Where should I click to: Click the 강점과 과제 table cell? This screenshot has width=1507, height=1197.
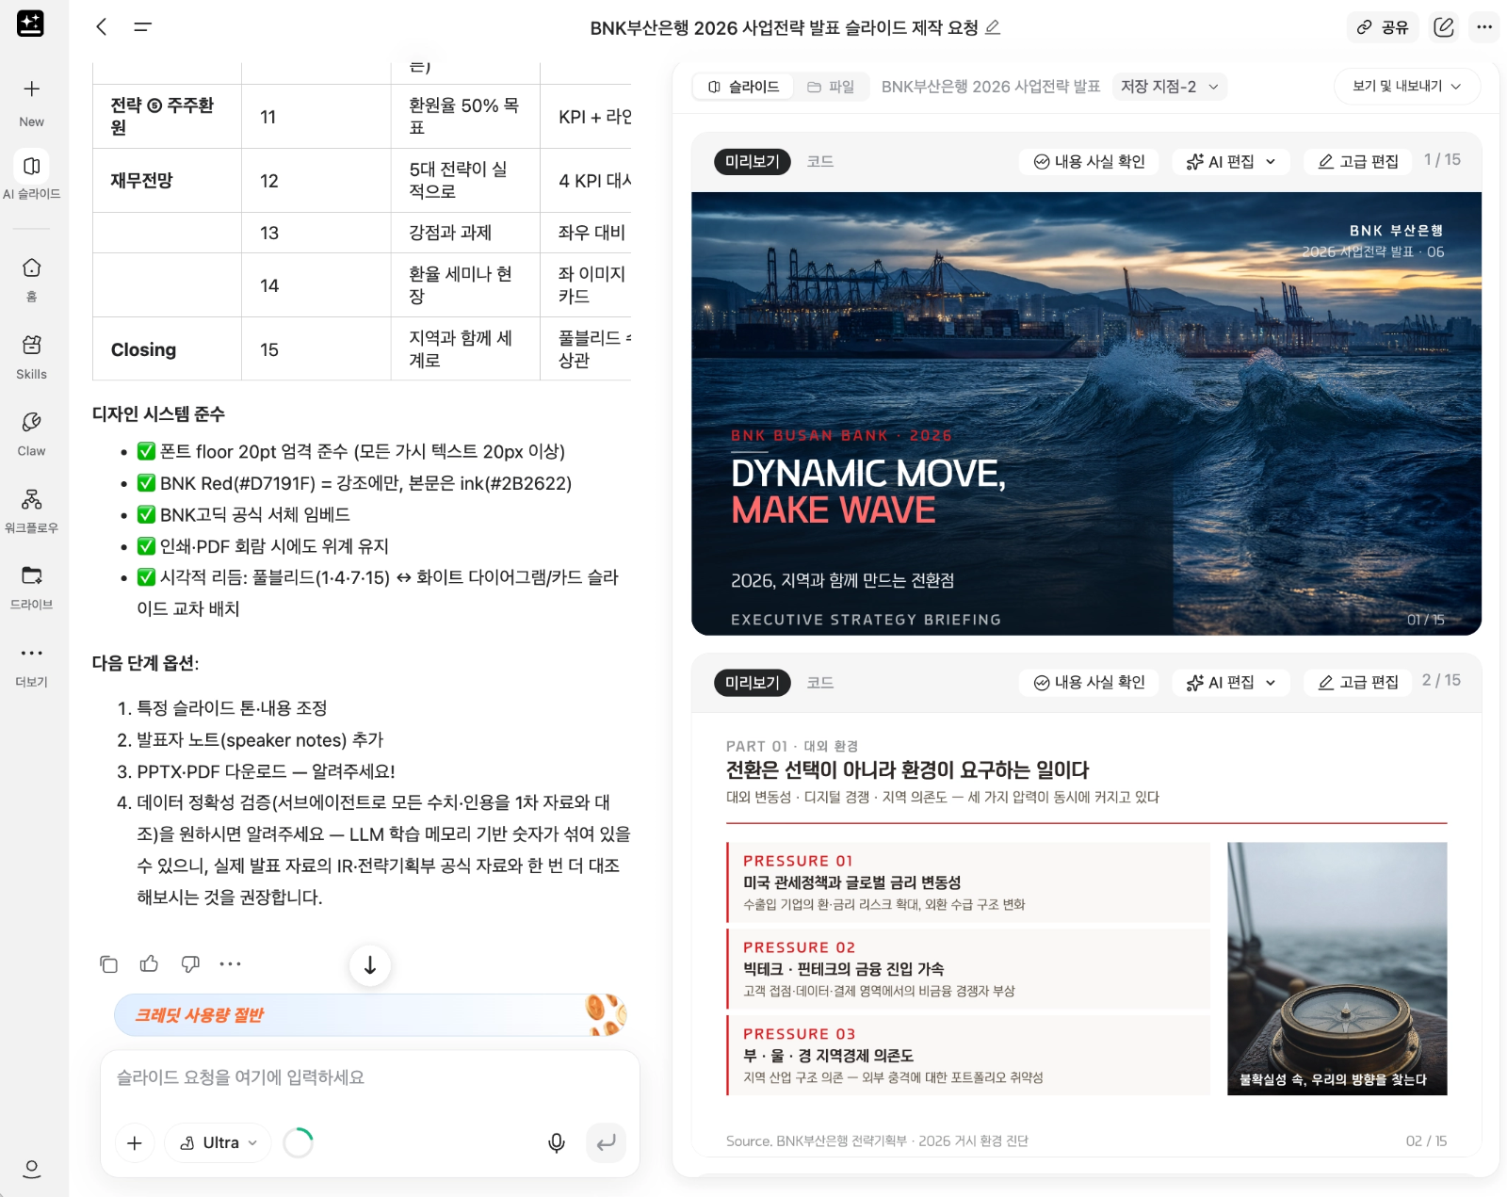465,233
